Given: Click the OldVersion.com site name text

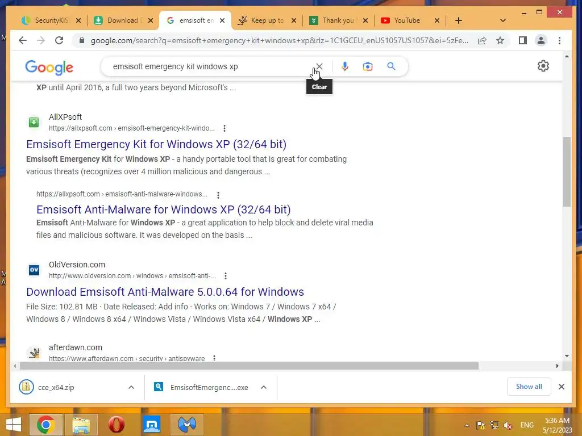Looking at the screenshot, I should [77, 265].
